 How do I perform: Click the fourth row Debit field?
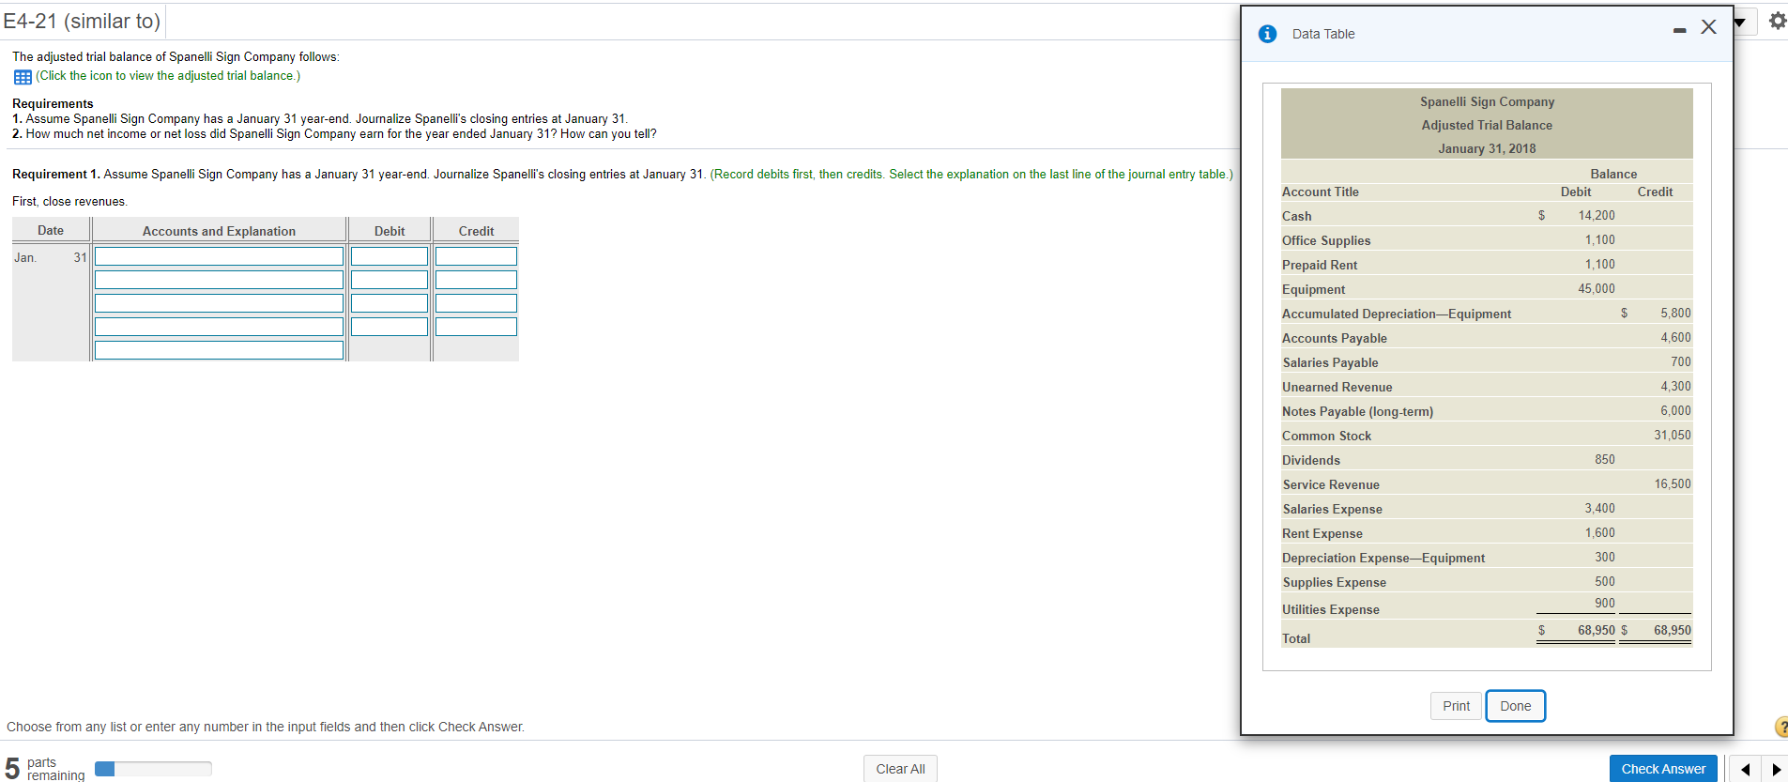[390, 327]
